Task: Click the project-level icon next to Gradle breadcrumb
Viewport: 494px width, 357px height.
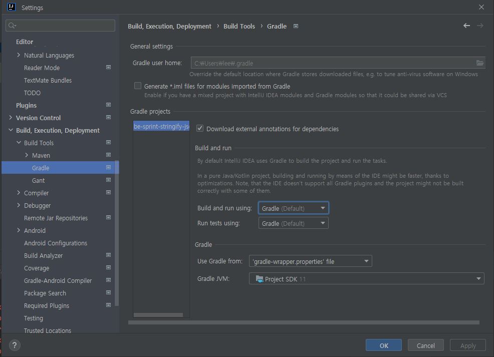Action: pyautogui.click(x=296, y=26)
